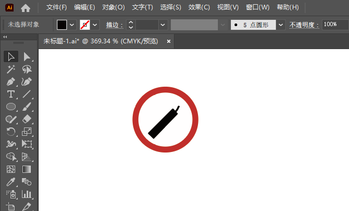The height and width of the screenshot is (211, 349).
Task: Select the Direct Selection tool
Action: pyautogui.click(x=27, y=56)
